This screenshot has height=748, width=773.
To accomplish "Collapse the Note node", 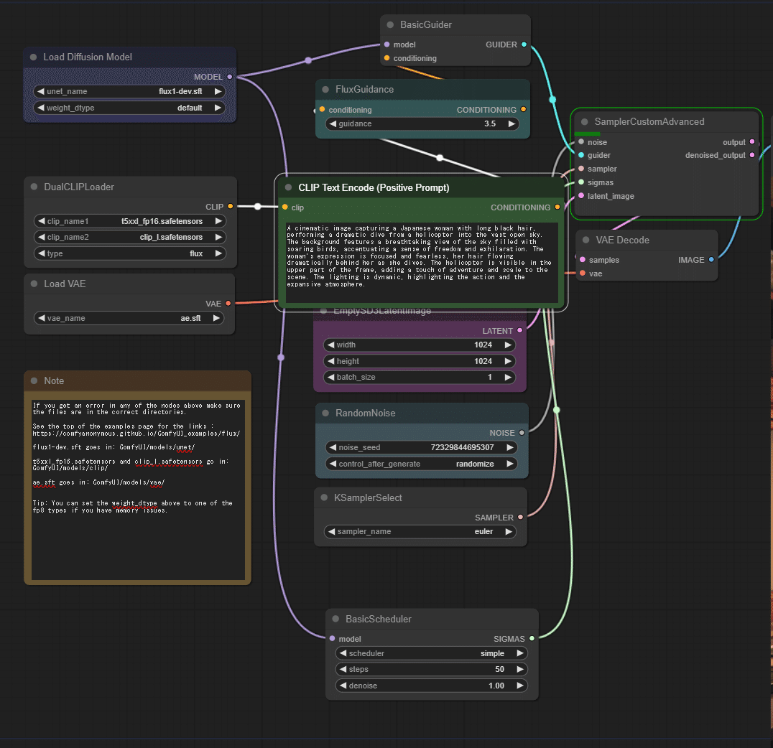I will pyautogui.click(x=32, y=380).
